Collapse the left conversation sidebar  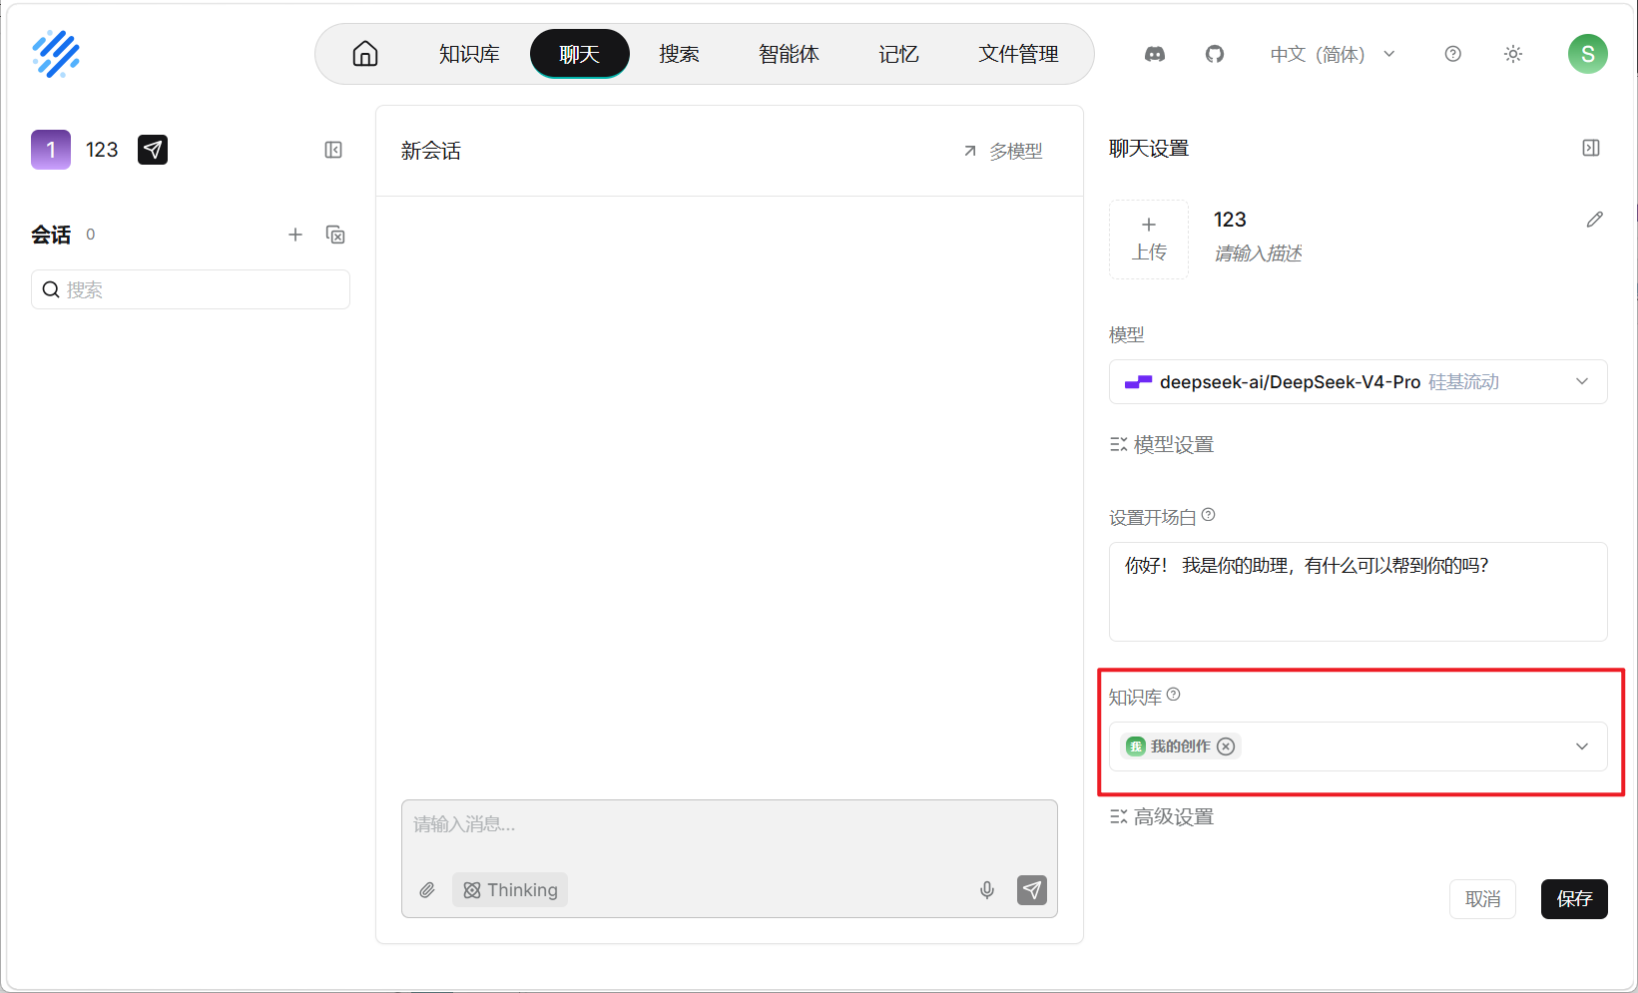[333, 150]
